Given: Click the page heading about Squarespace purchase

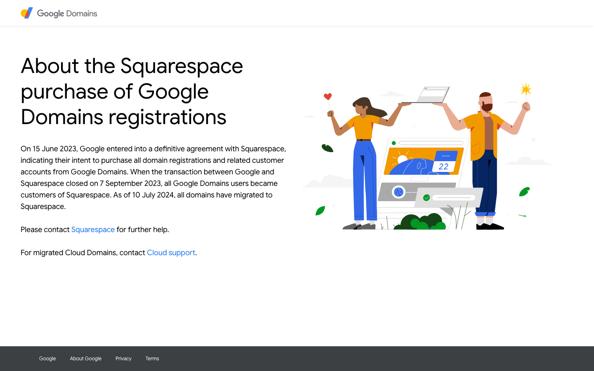Looking at the screenshot, I should [x=132, y=92].
